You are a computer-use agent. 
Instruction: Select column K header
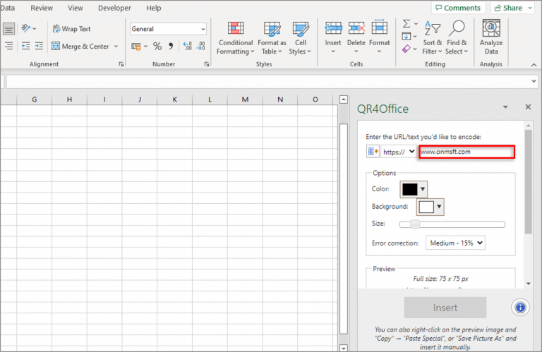(174, 99)
